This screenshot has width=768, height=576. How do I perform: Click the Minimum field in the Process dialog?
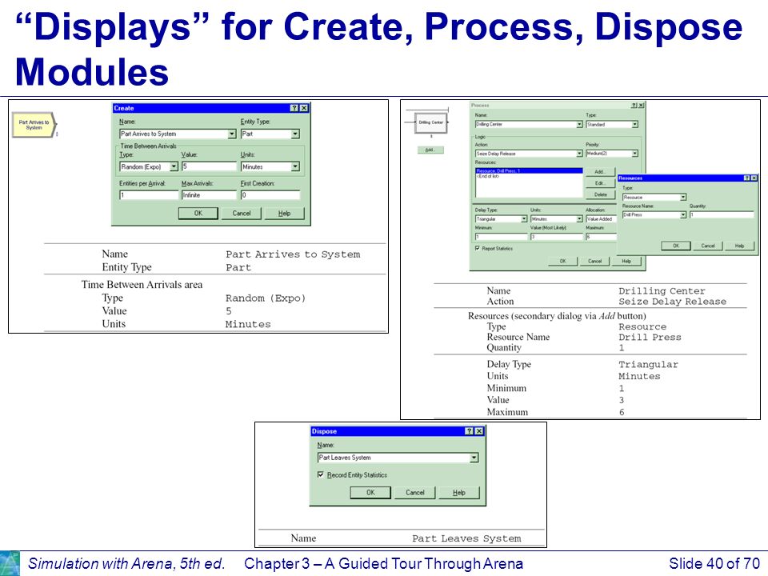(x=501, y=237)
